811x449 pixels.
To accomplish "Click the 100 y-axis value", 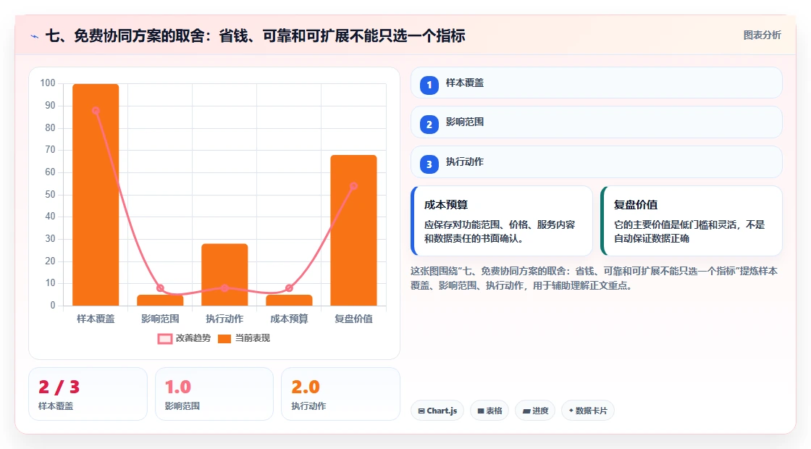I will [48, 83].
